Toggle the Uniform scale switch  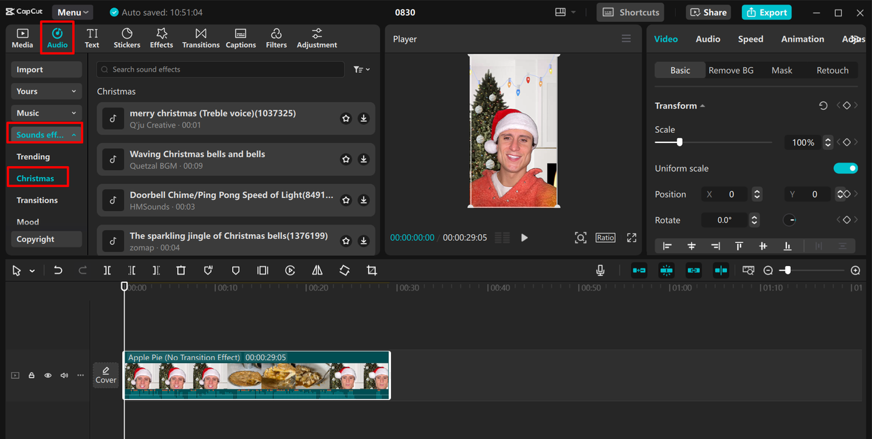tap(845, 168)
